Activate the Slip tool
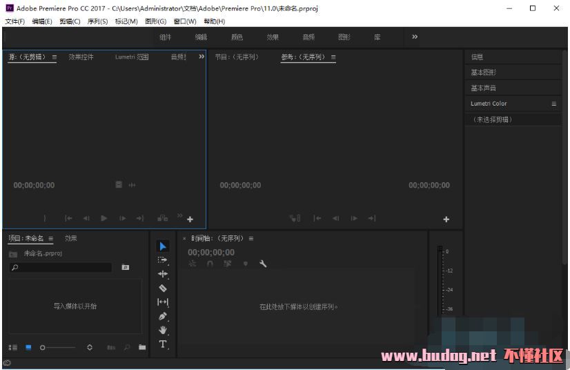570x370 pixels. pyautogui.click(x=163, y=302)
